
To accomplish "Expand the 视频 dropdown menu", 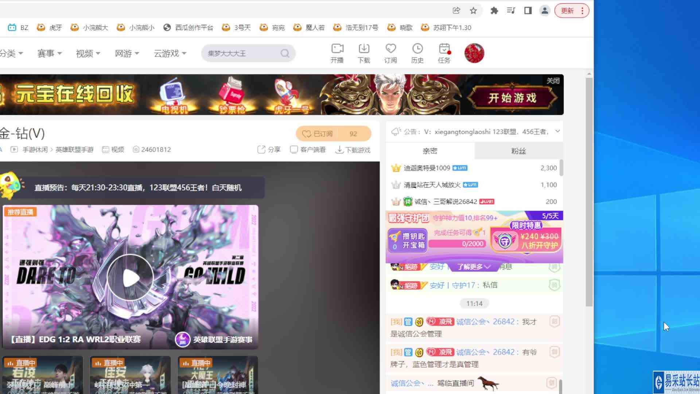I will pos(88,53).
